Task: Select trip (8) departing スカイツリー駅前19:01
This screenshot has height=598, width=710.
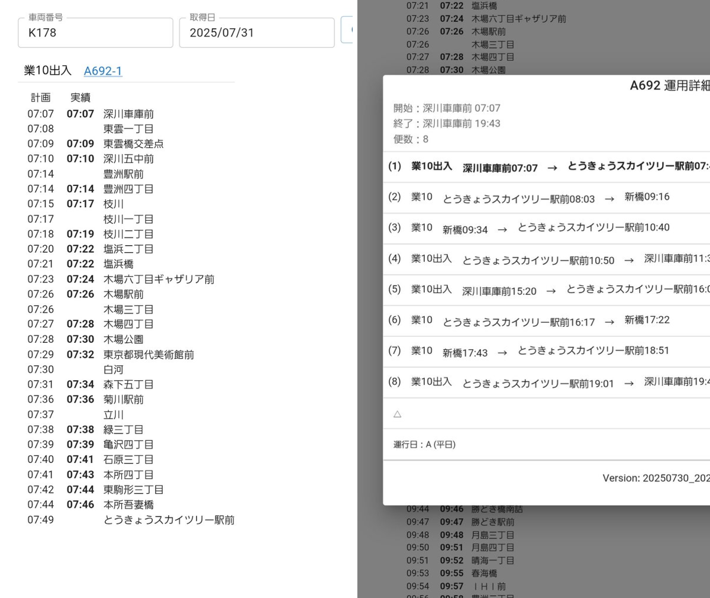Action: (547, 382)
